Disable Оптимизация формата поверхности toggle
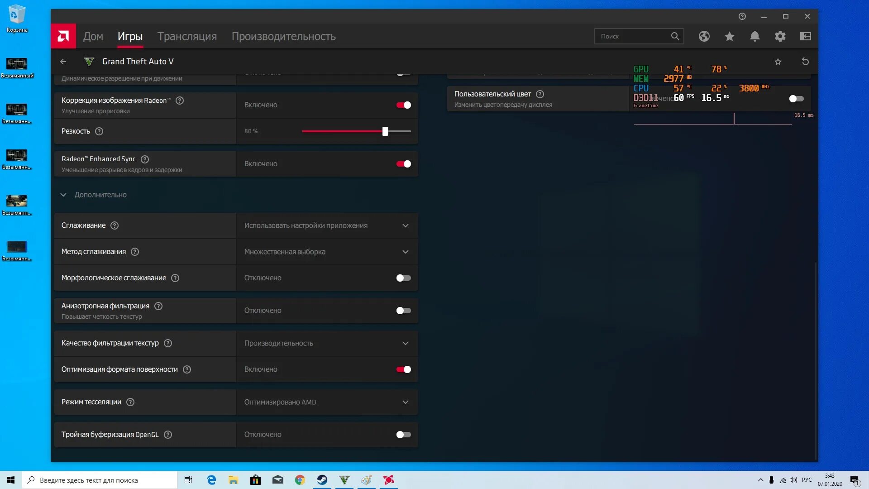 [403, 369]
